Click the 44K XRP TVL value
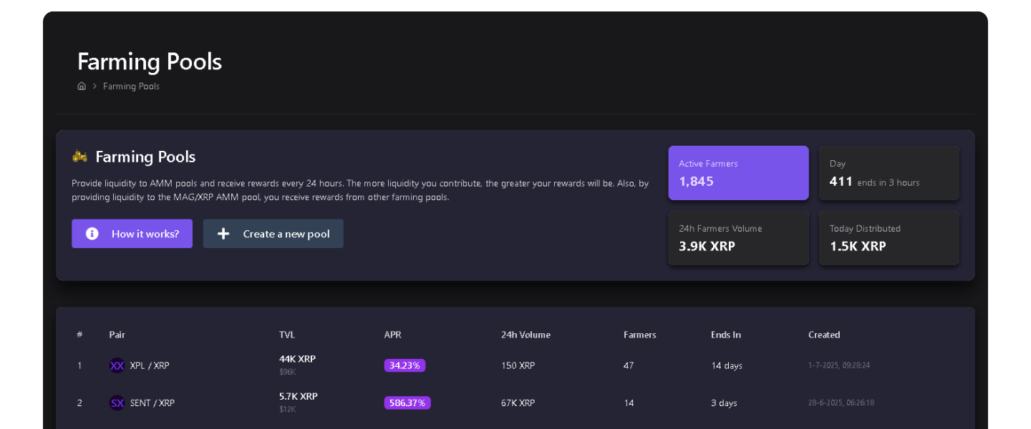The image size is (1031, 429). 297,359
